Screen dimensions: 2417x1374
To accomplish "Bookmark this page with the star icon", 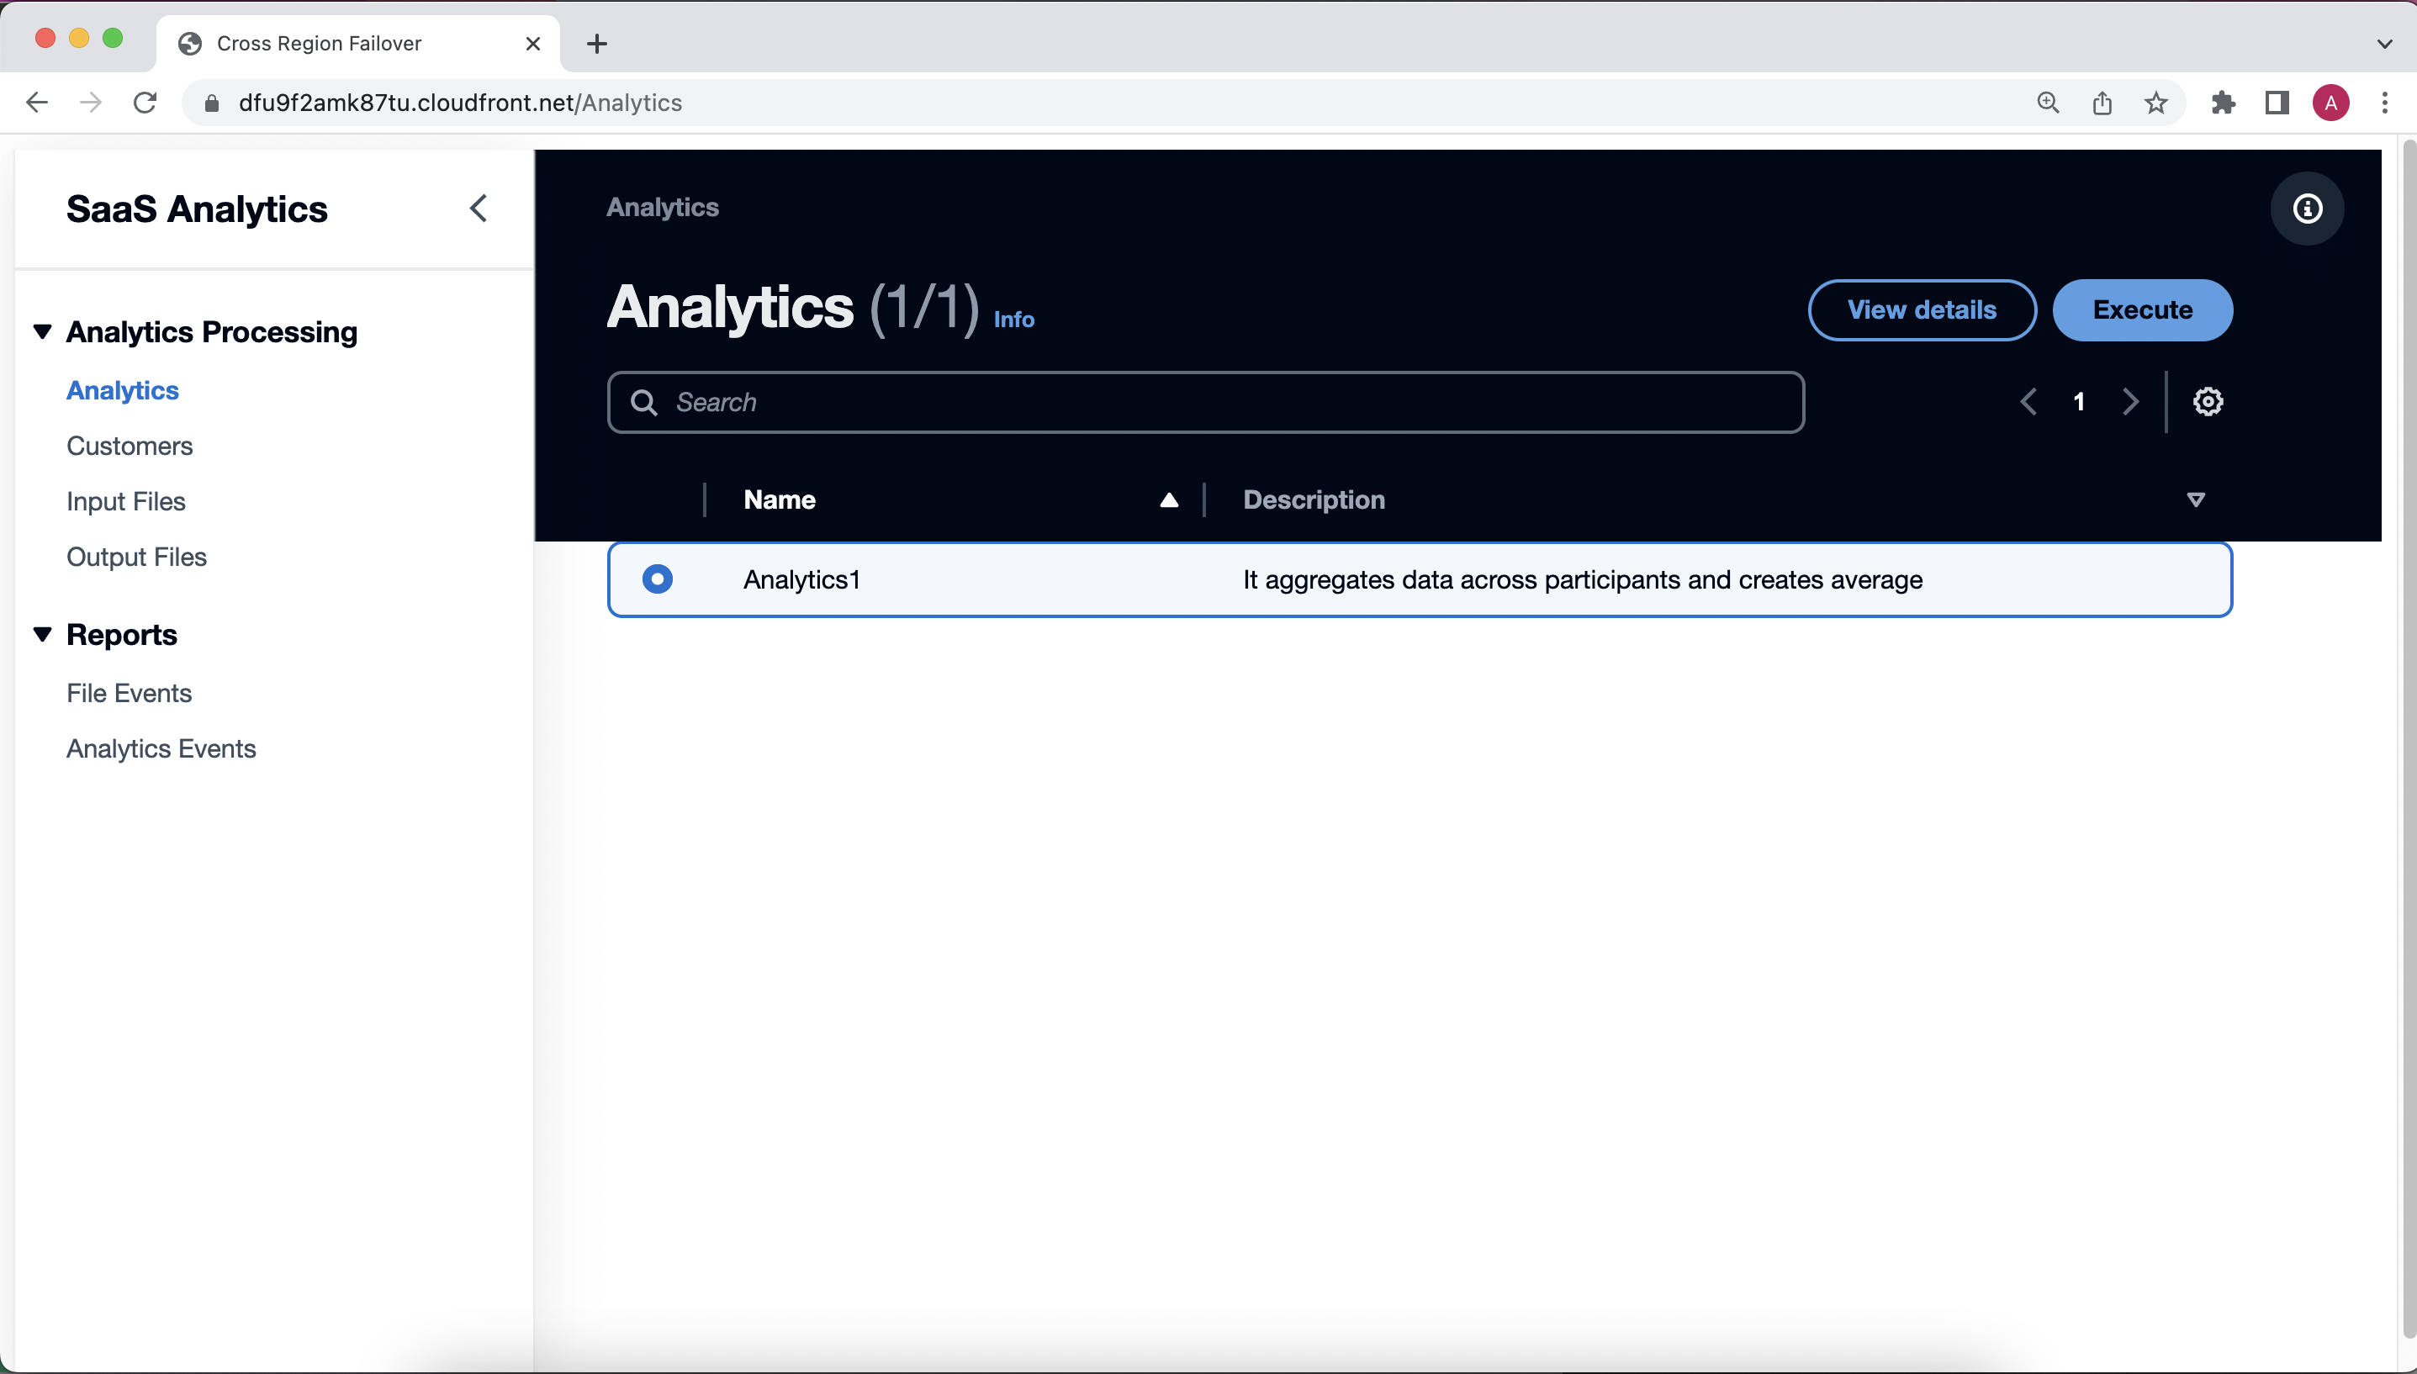I will pyautogui.click(x=2155, y=103).
